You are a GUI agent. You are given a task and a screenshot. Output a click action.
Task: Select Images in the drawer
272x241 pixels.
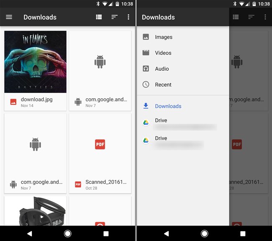183,37
